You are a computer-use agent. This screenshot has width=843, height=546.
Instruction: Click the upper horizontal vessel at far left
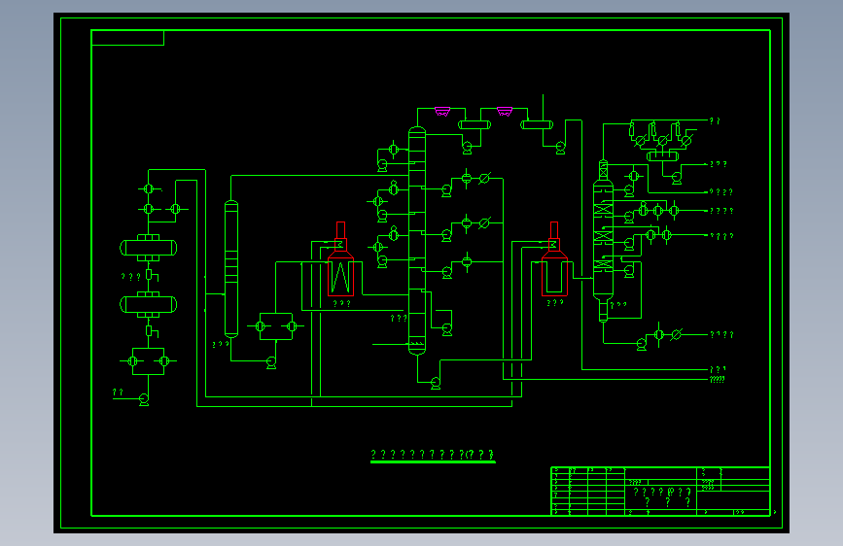click(149, 248)
